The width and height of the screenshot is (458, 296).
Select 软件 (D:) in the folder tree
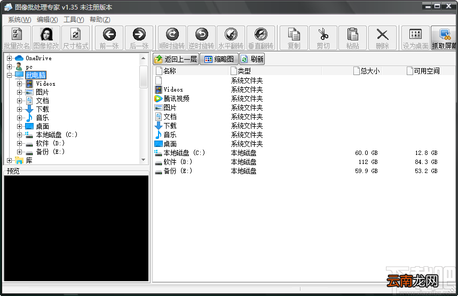tap(50, 143)
